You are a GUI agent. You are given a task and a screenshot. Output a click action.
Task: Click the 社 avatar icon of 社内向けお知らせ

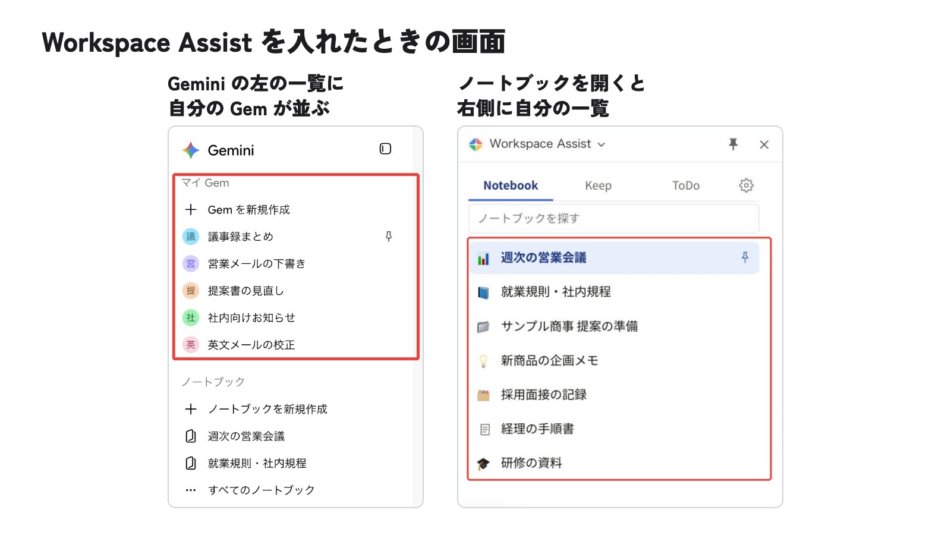[191, 317]
